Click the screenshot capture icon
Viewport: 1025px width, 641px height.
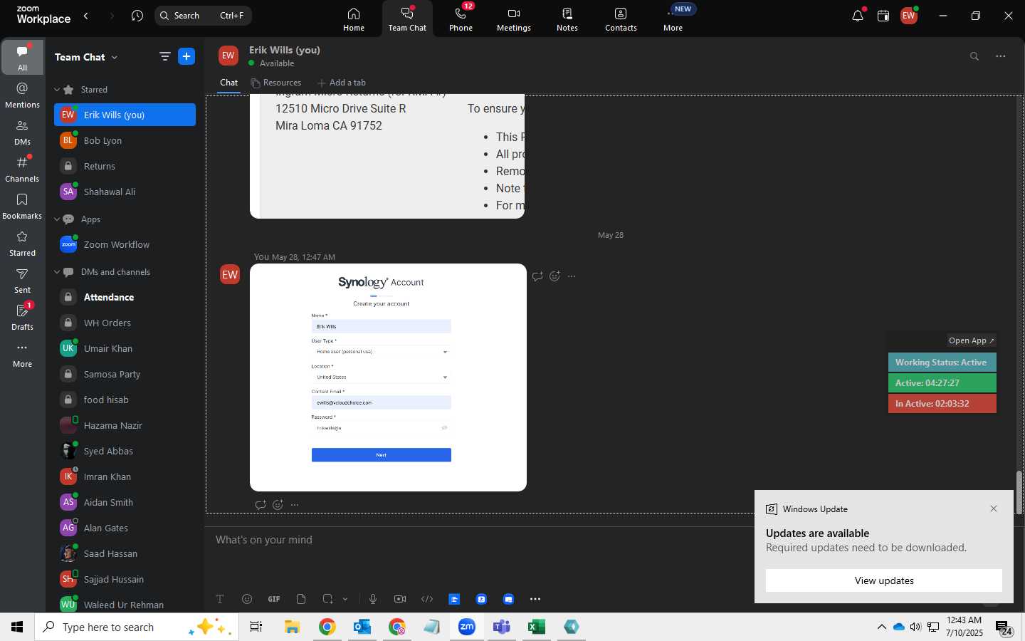tap(327, 599)
